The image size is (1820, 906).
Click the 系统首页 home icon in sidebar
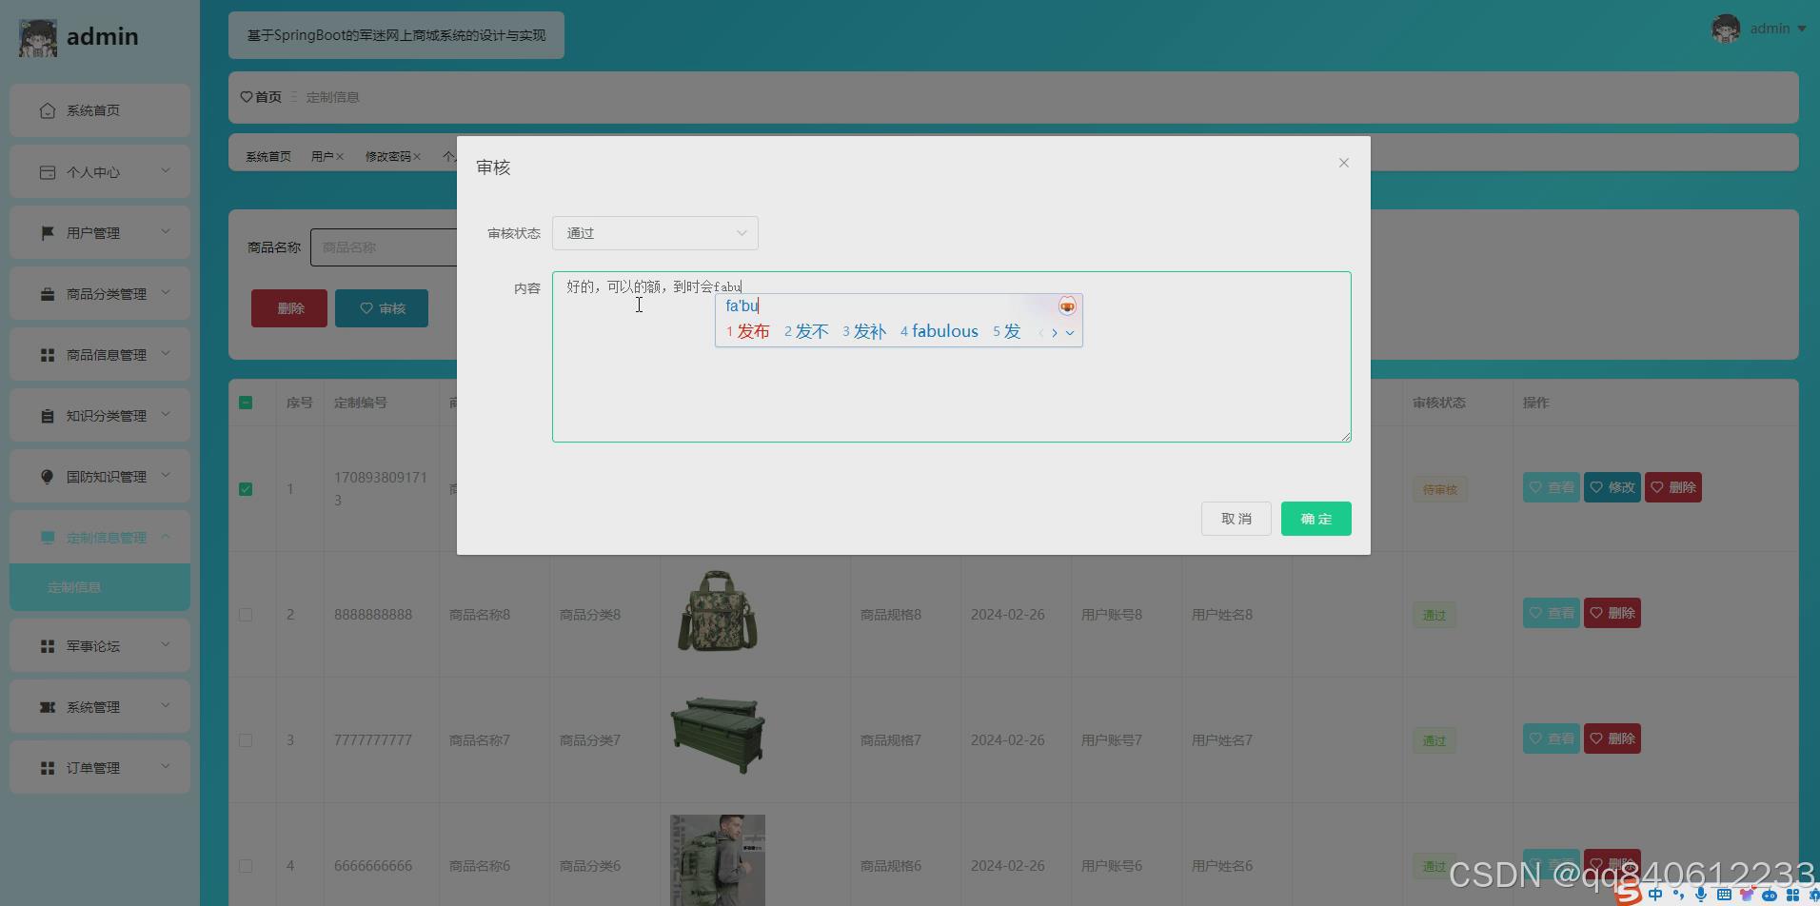tap(48, 110)
